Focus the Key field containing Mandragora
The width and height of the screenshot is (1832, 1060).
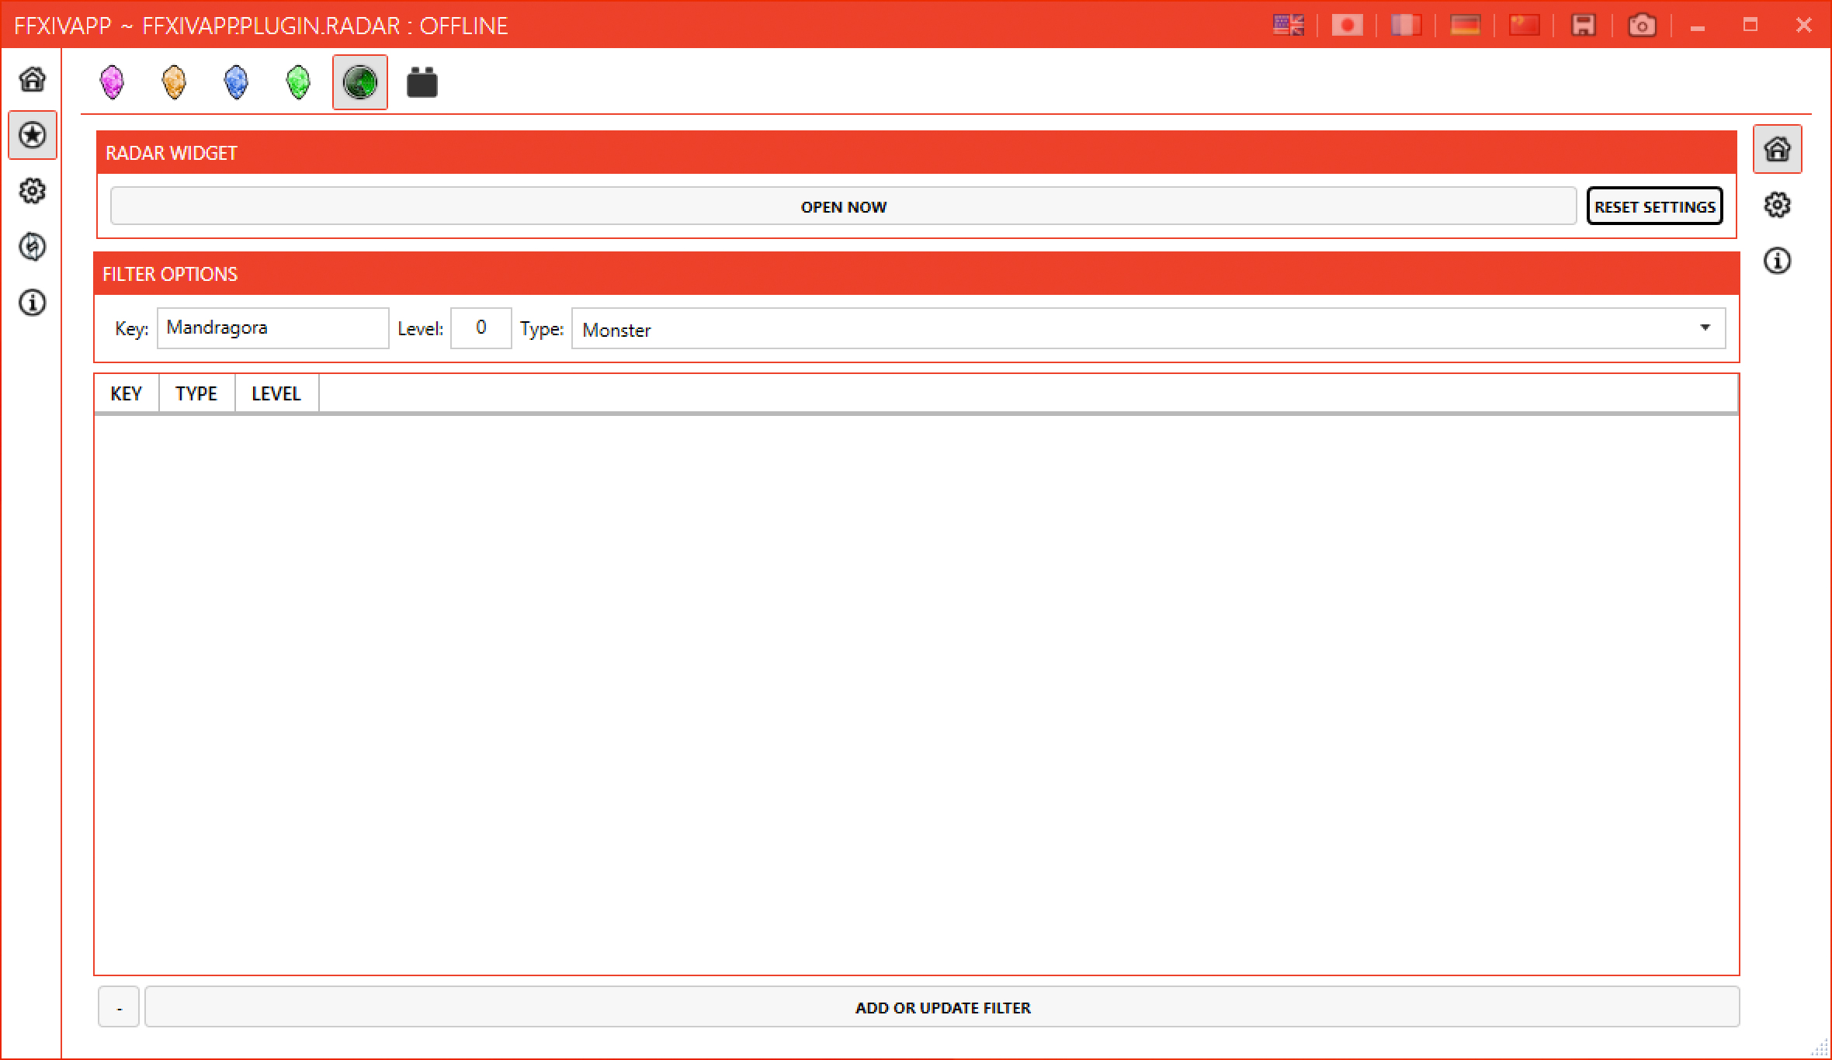pos(273,328)
